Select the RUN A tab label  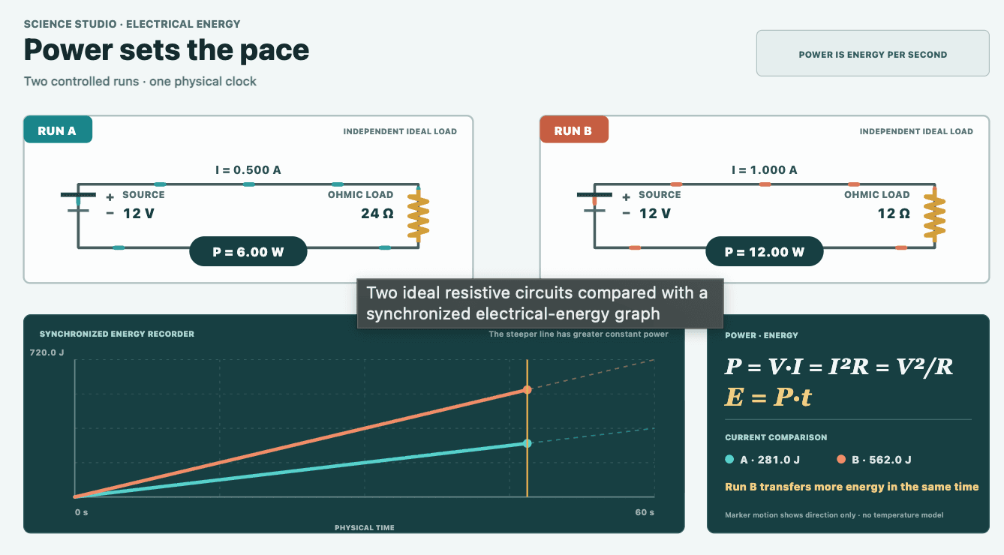pyautogui.click(x=57, y=130)
